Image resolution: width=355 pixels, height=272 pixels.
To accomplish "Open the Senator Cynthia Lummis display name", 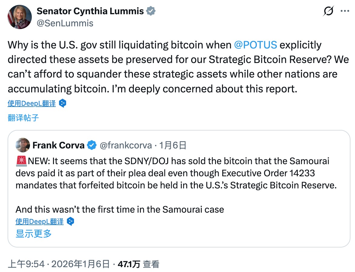I will (x=90, y=12).
